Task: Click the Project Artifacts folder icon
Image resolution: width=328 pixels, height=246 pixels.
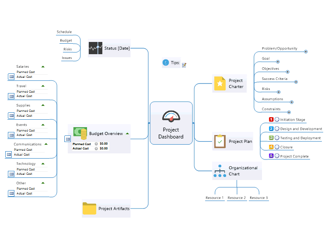Action: [89, 208]
